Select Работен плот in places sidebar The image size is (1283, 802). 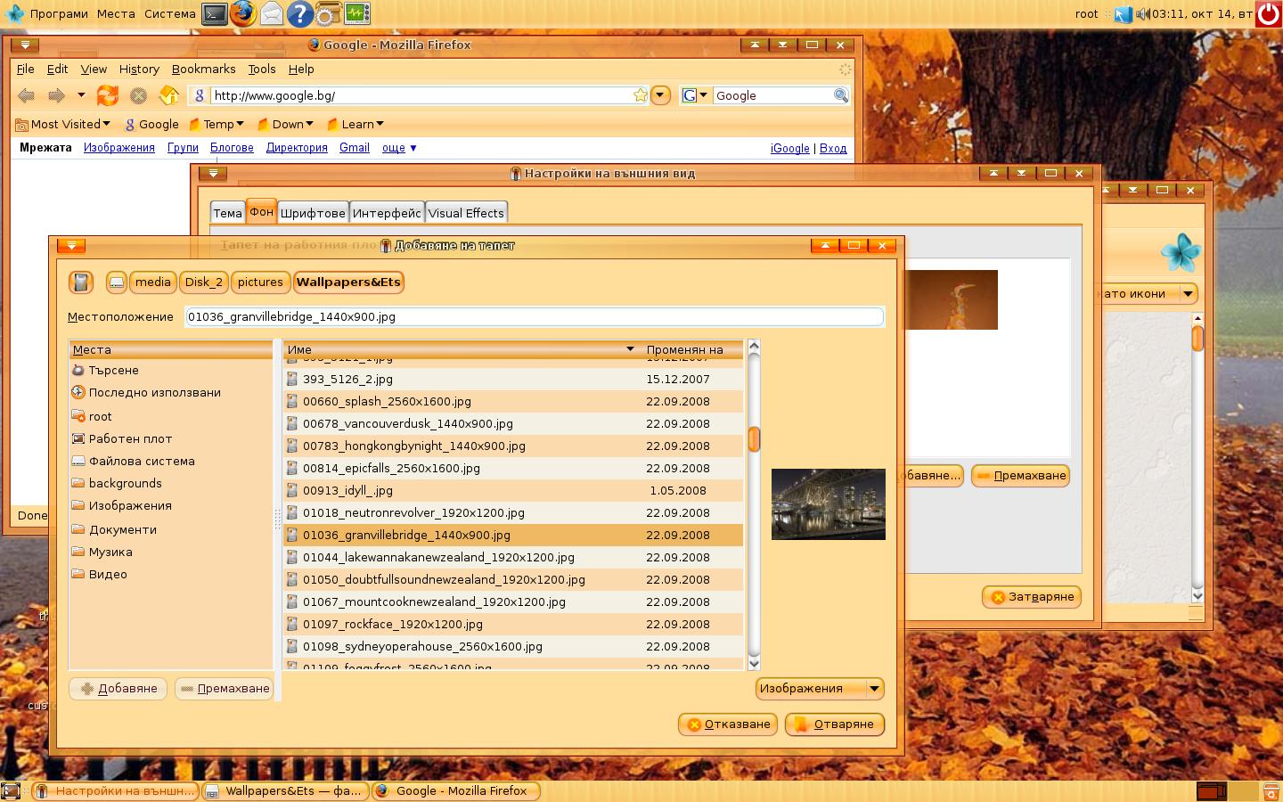171,439
